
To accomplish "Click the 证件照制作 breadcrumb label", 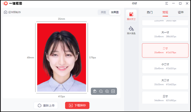I will [15, 12].
